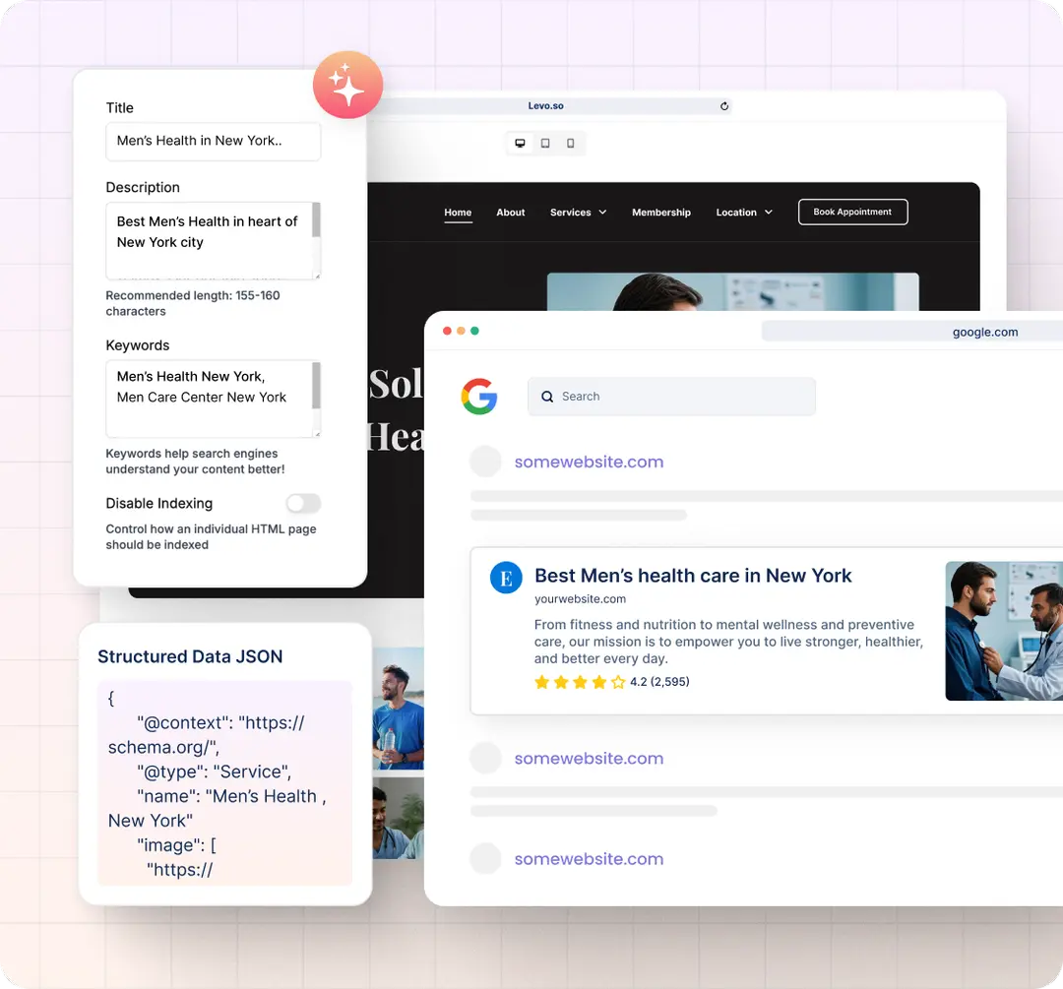The height and width of the screenshot is (989, 1063).
Task: Click the 'Disable Indexing' label
Action: point(159,503)
